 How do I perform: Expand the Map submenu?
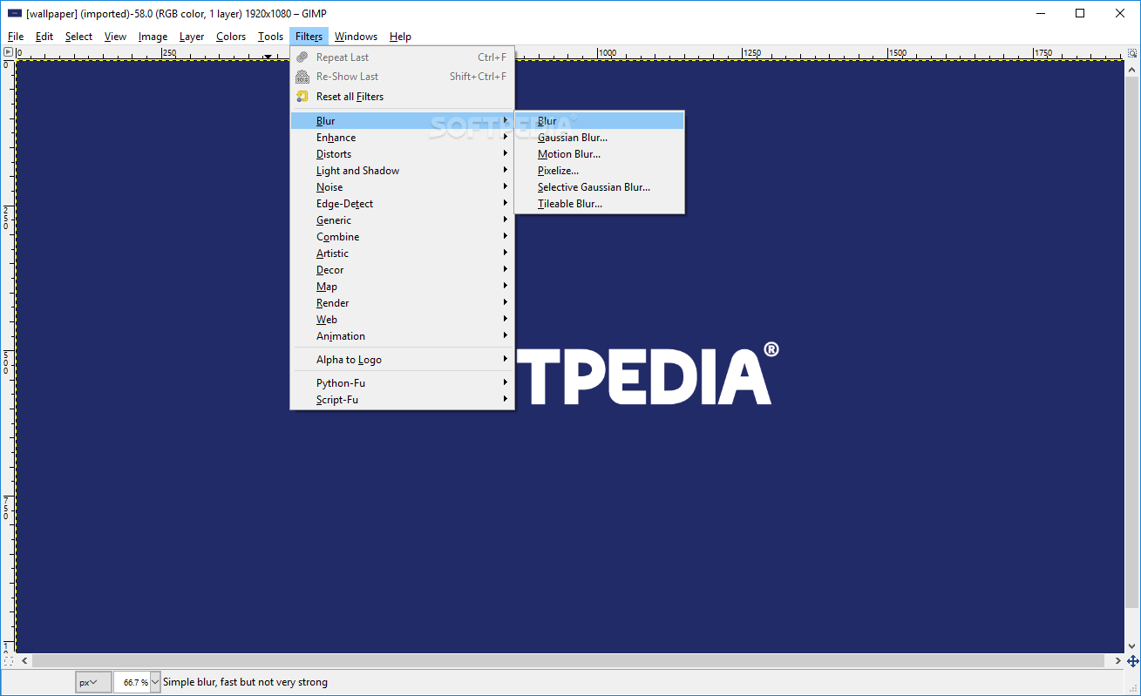point(402,287)
